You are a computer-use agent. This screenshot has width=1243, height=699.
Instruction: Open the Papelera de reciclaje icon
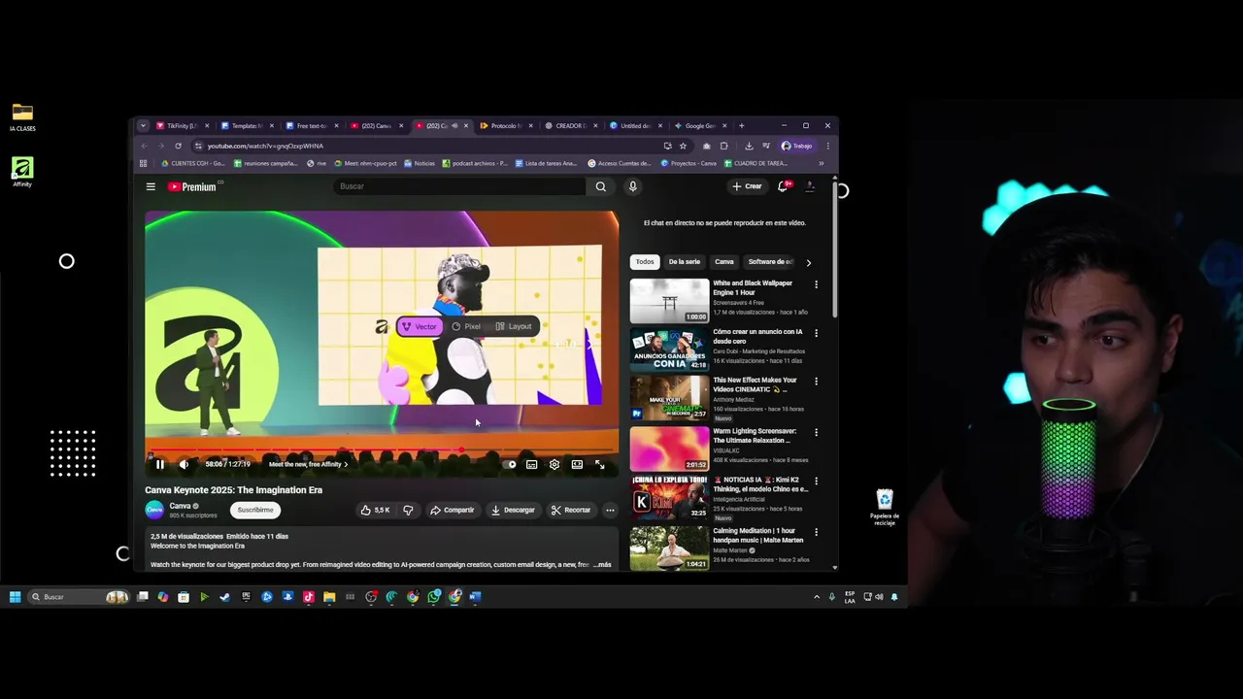[885, 507]
